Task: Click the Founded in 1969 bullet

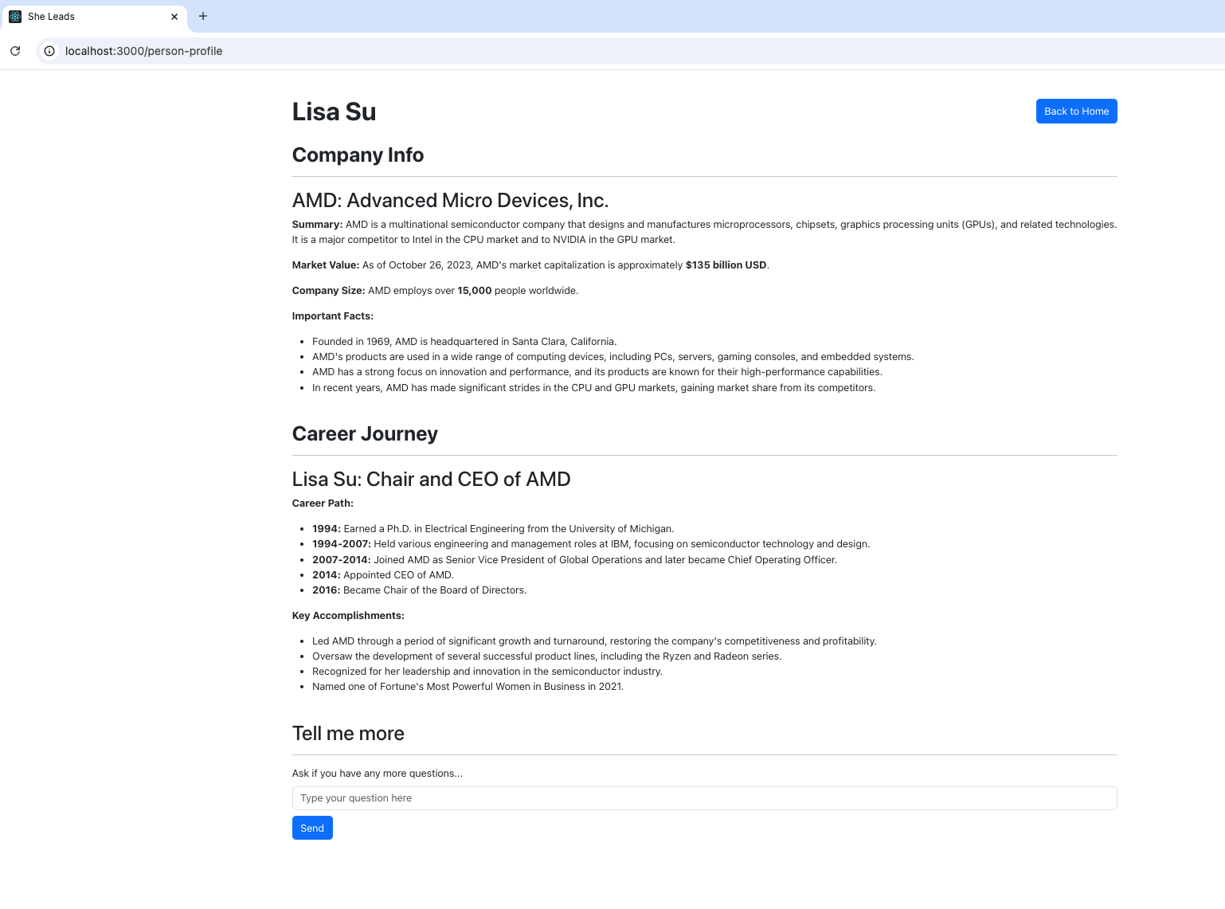Action: point(464,342)
